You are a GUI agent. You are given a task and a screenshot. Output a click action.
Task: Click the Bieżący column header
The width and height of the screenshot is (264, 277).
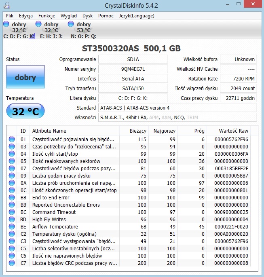(134, 131)
